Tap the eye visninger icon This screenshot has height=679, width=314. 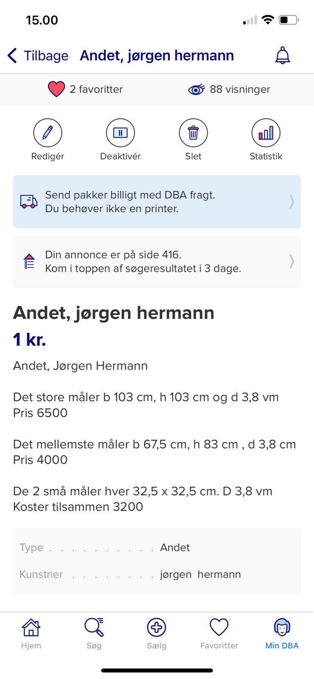pyautogui.click(x=196, y=89)
